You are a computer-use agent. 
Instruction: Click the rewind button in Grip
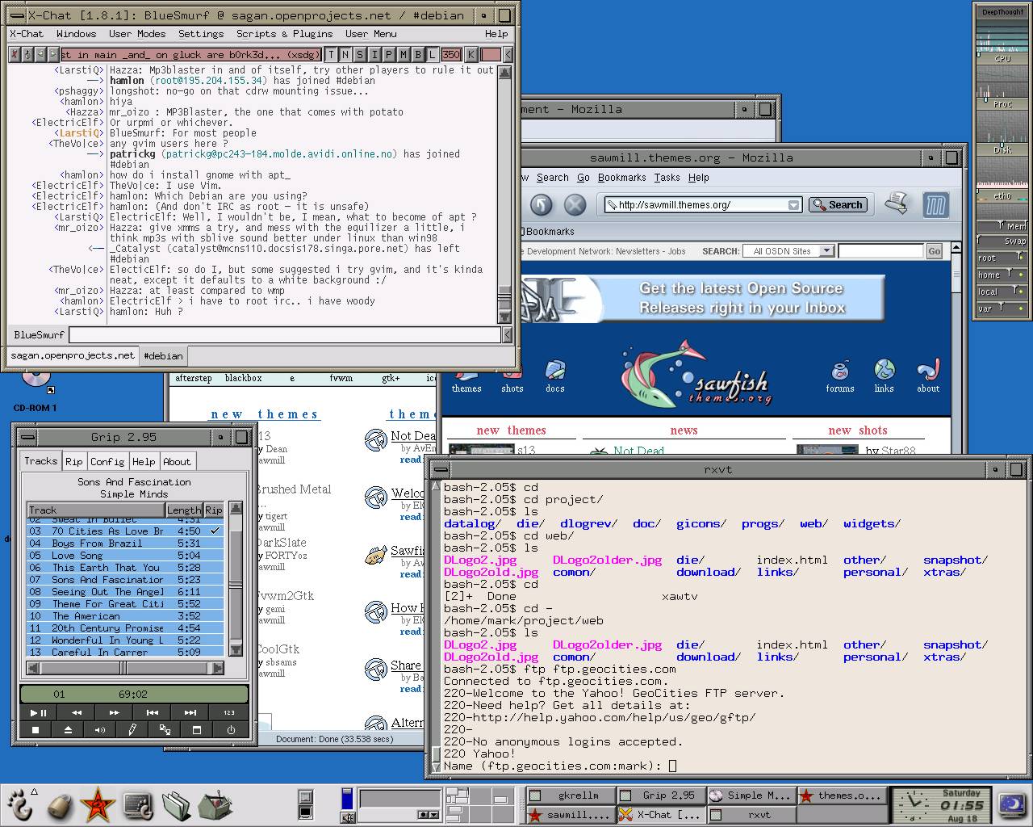77,712
